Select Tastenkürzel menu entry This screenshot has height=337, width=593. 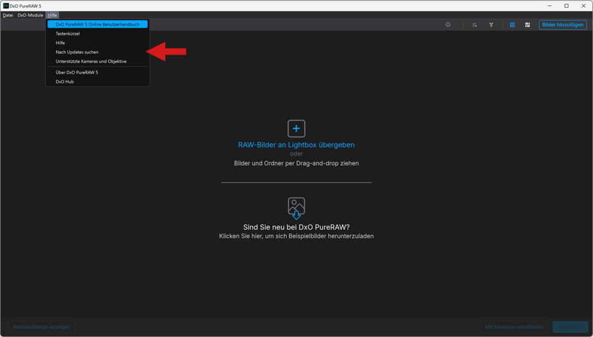coord(98,34)
